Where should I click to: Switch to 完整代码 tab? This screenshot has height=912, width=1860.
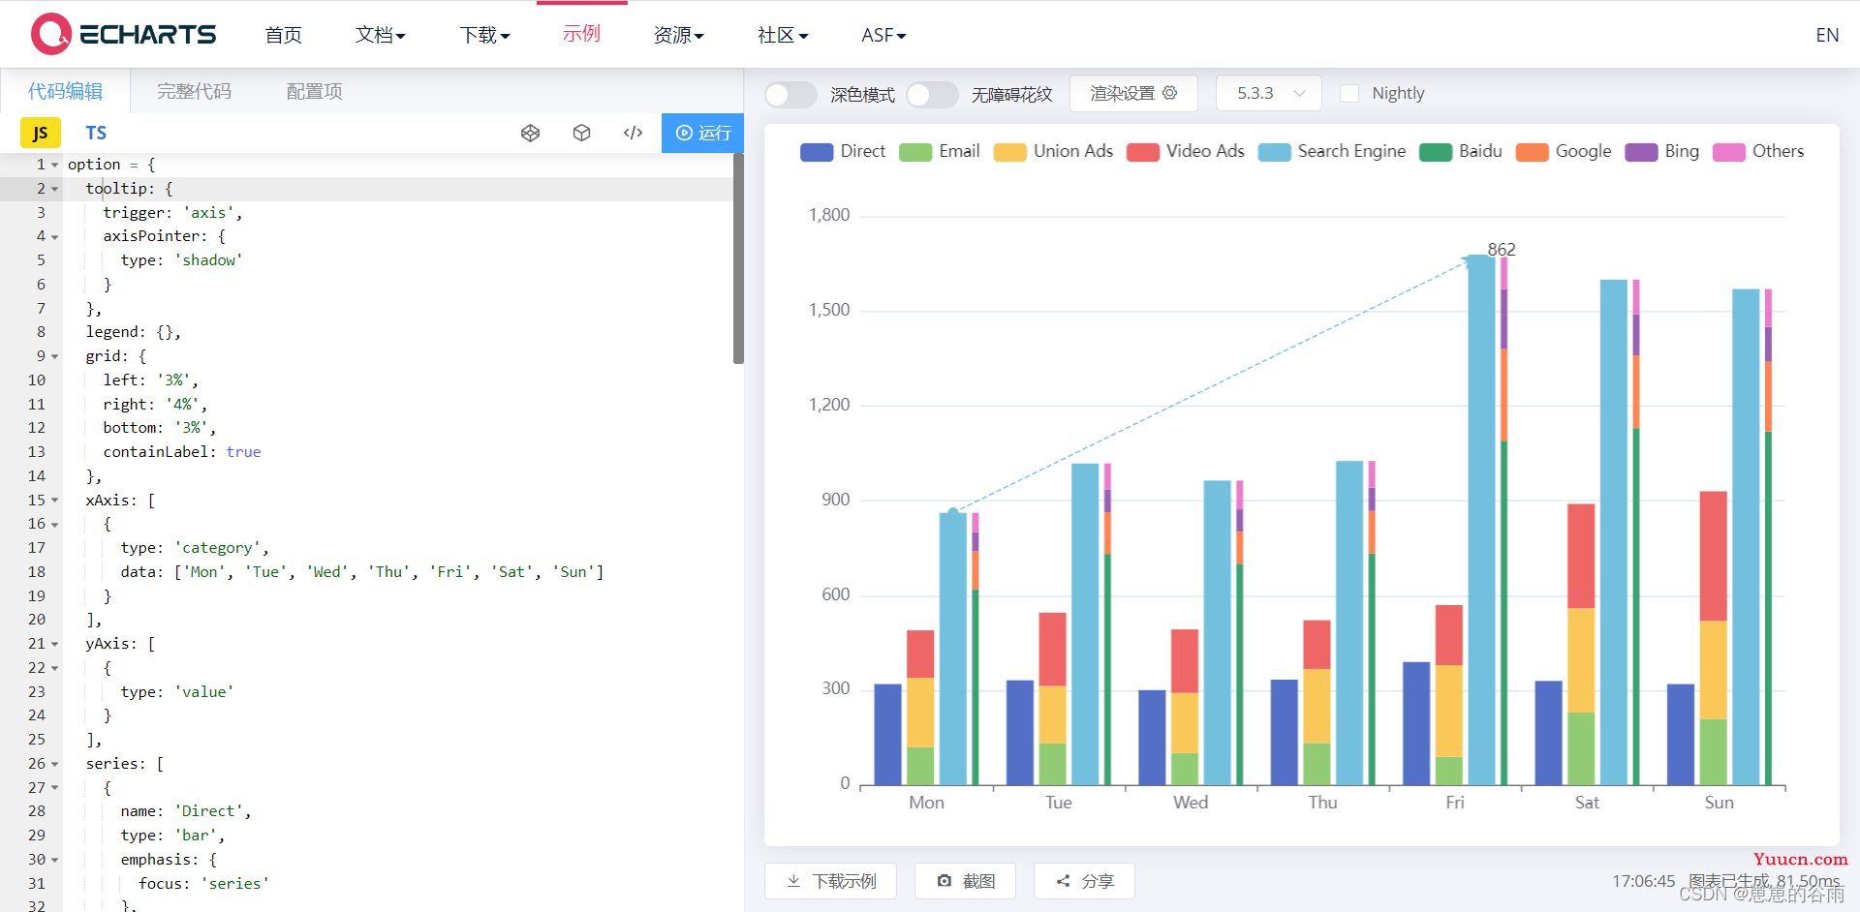[x=194, y=91]
